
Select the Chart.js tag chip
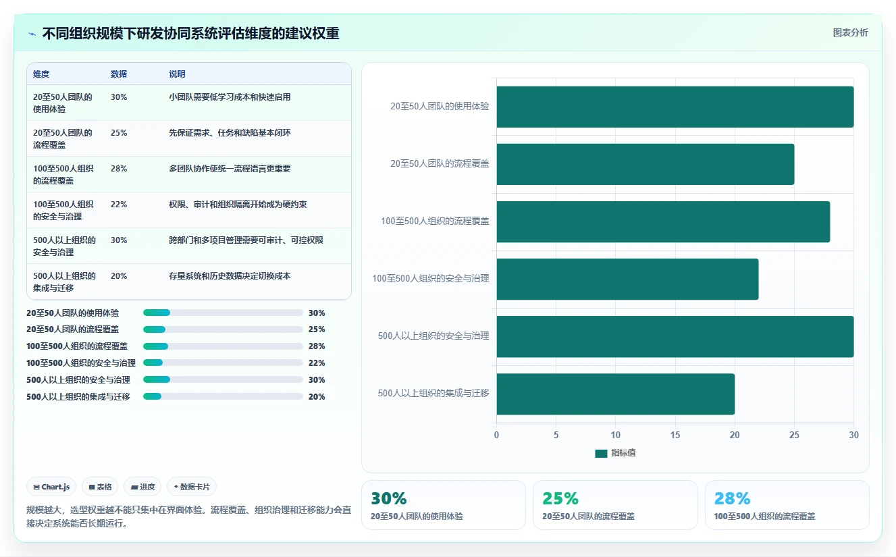(x=51, y=487)
